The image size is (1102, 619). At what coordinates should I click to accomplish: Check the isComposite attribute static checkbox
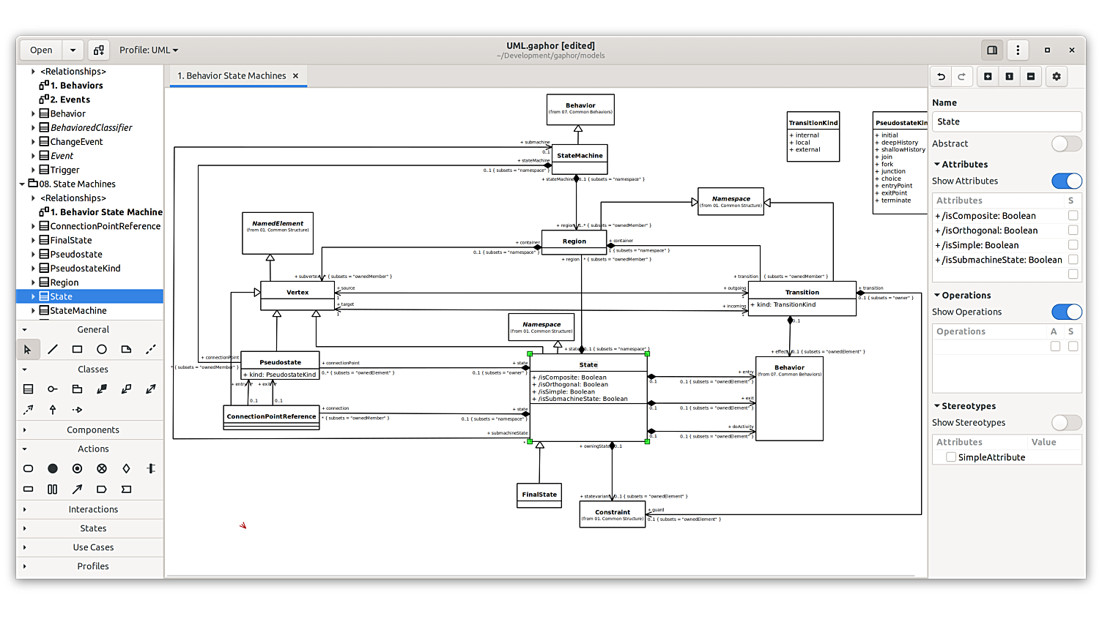[1073, 216]
